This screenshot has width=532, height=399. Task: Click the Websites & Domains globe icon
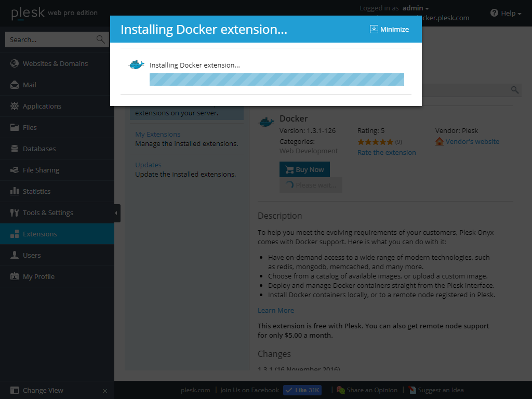14,63
